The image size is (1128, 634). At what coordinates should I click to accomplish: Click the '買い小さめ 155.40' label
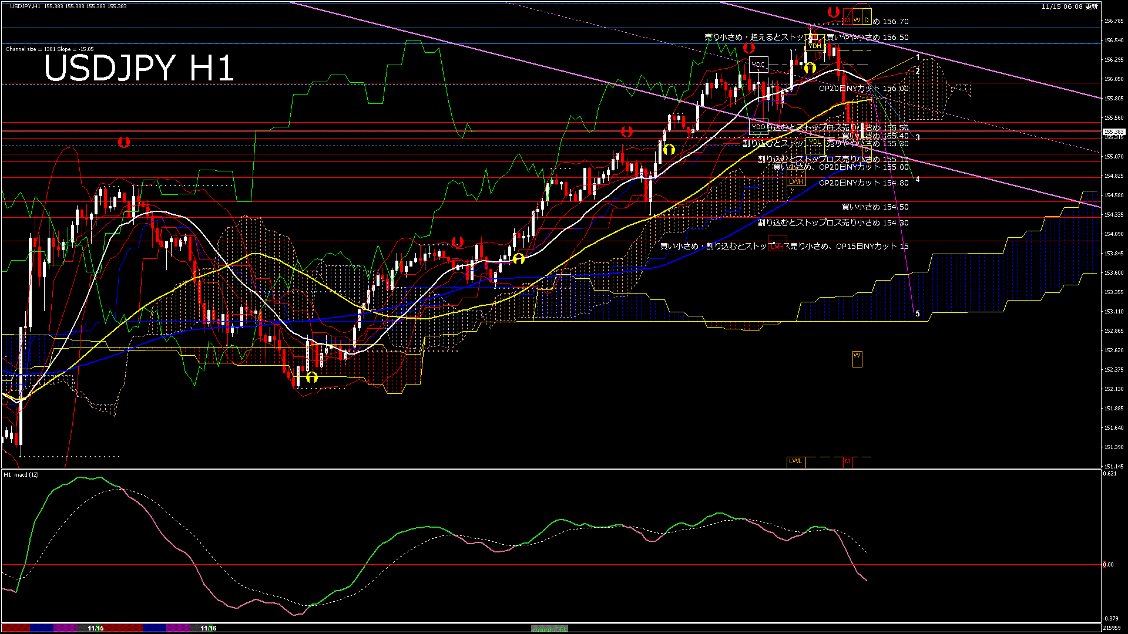click(x=875, y=136)
